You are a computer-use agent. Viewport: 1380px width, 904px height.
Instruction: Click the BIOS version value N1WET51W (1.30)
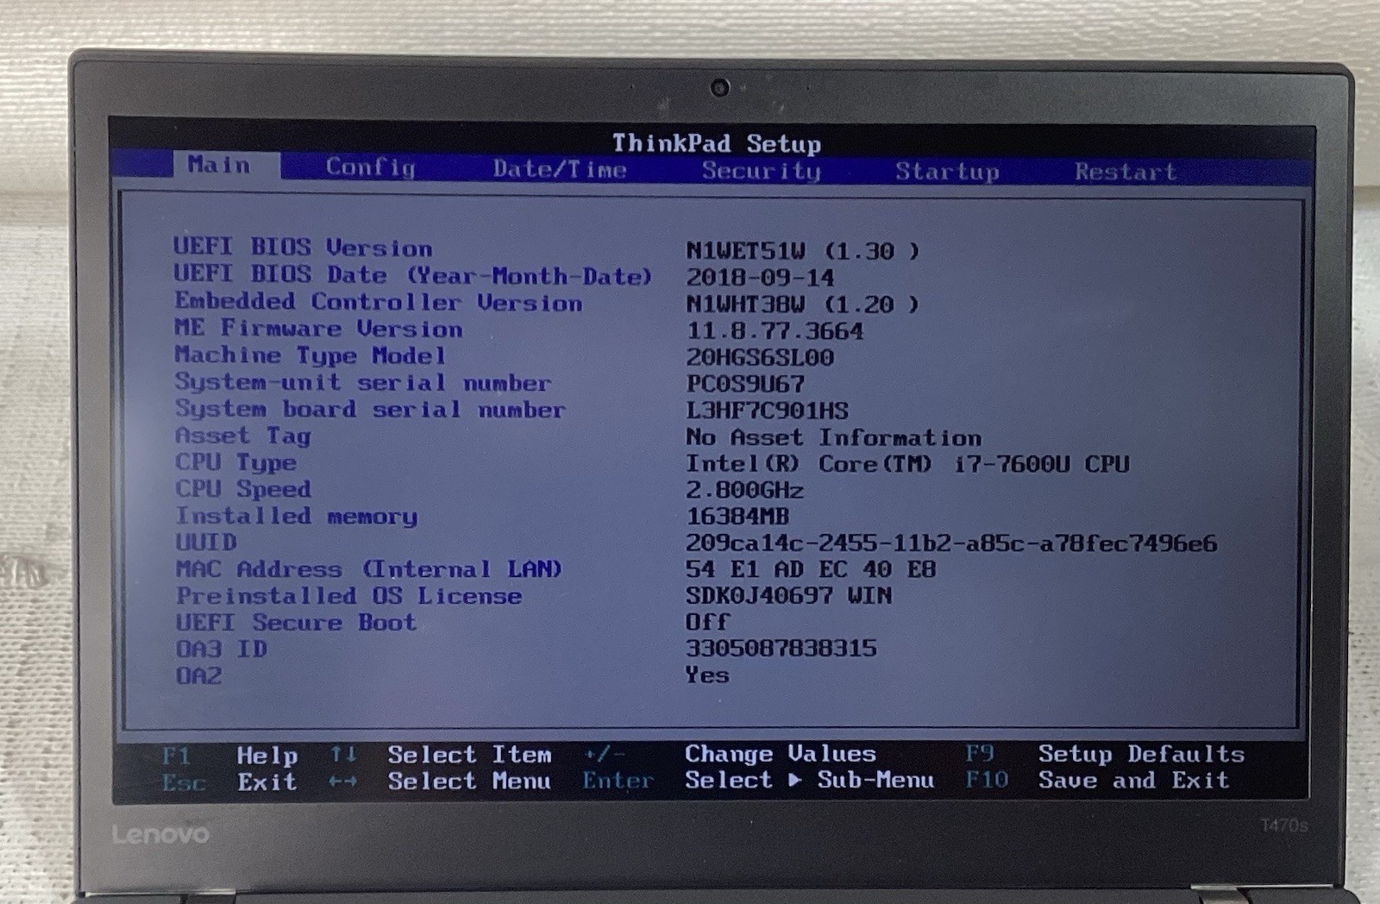[803, 251]
